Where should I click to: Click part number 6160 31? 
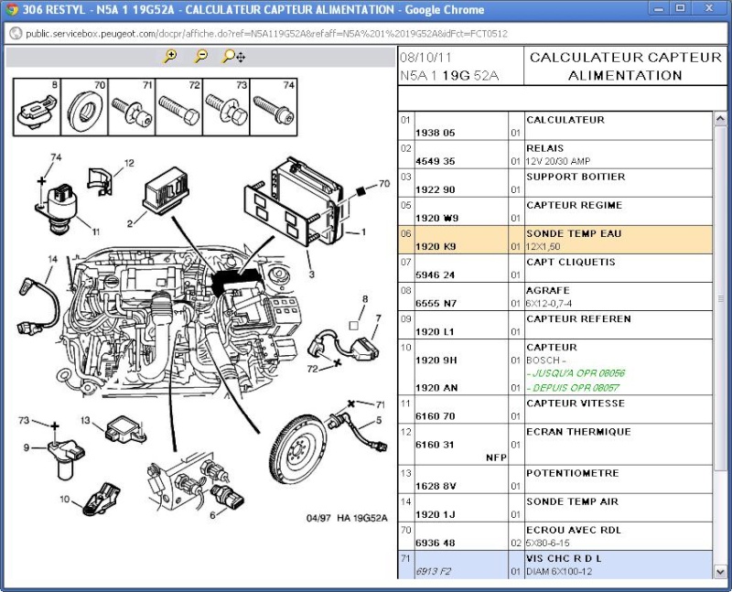tap(435, 445)
